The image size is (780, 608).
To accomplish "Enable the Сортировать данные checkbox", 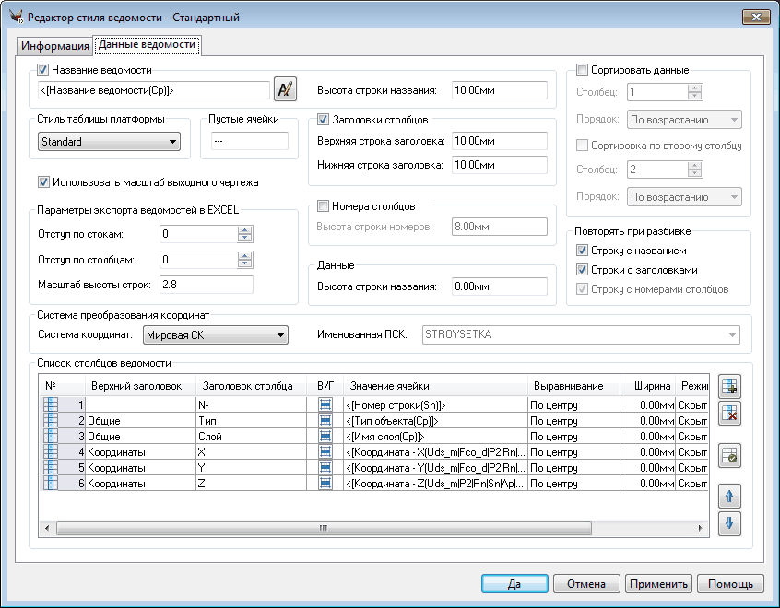I will click(x=582, y=70).
